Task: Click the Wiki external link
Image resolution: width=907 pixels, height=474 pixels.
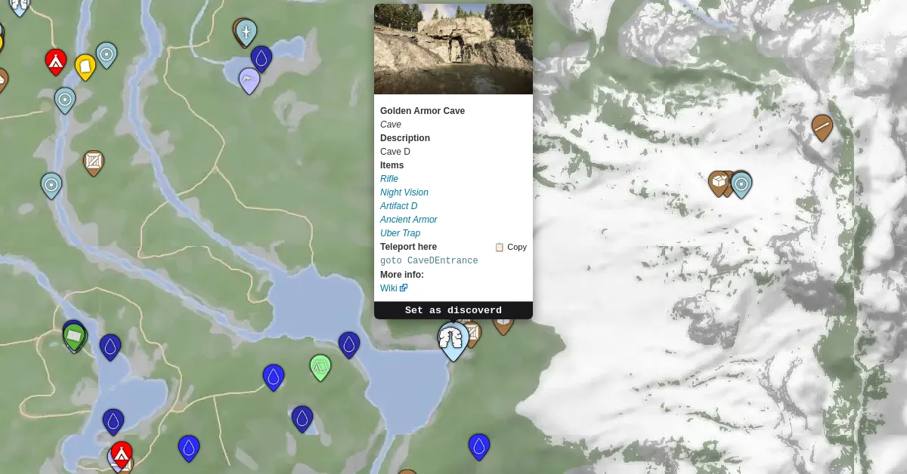Action: pyautogui.click(x=388, y=288)
